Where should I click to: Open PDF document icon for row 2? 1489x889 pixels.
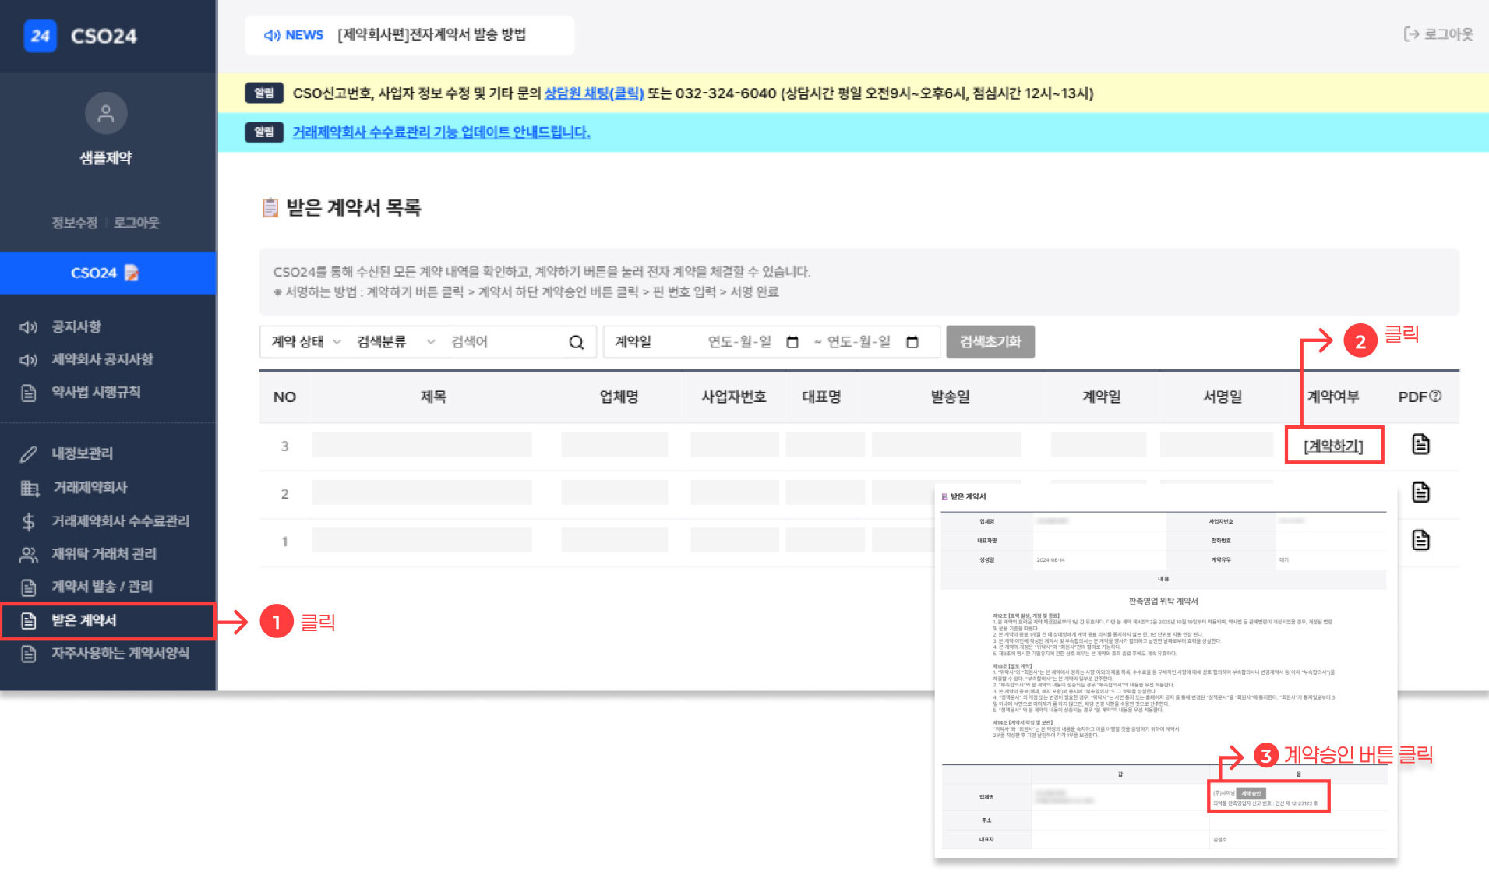click(x=1420, y=492)
